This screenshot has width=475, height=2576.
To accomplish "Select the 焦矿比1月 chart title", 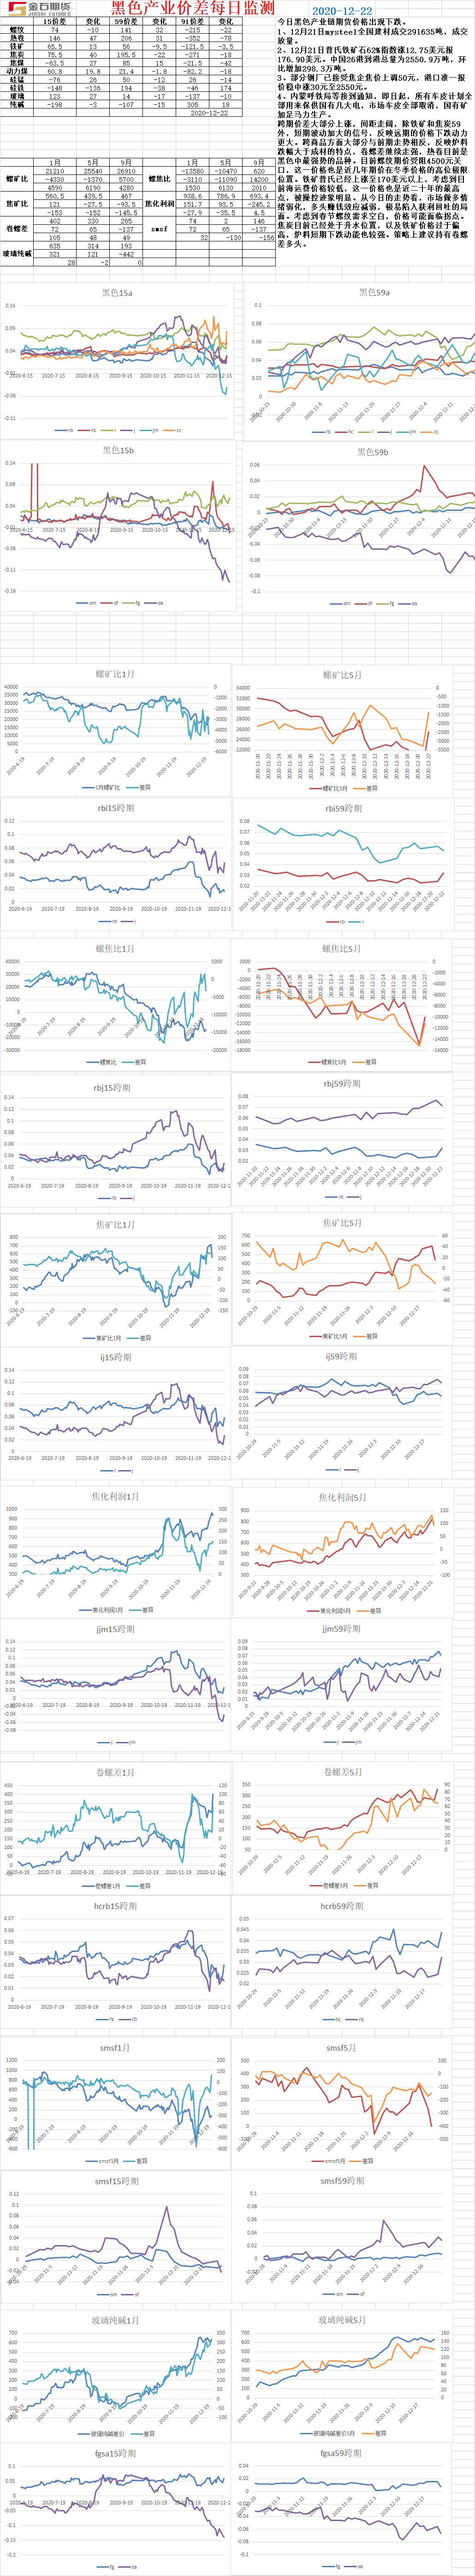I will click(115, 1224).
